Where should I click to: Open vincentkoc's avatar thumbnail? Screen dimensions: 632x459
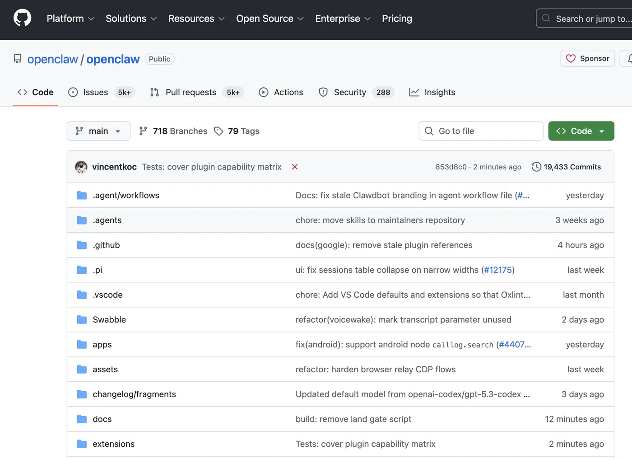[81, 167]
